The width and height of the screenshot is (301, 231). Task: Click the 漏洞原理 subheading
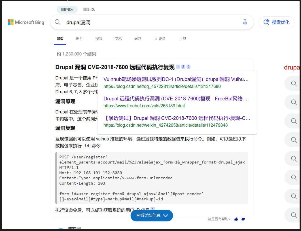click(65, 101)
